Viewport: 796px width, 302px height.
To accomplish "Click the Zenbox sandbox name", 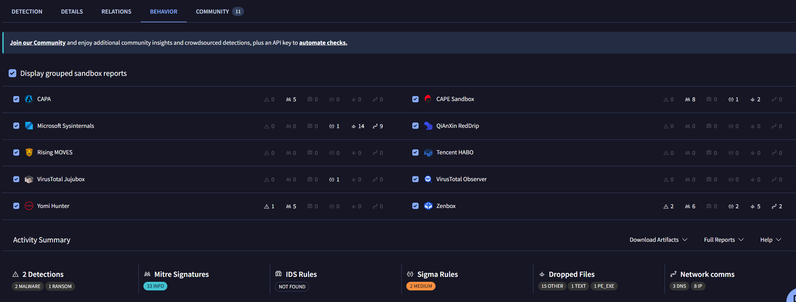I will 446,206.
